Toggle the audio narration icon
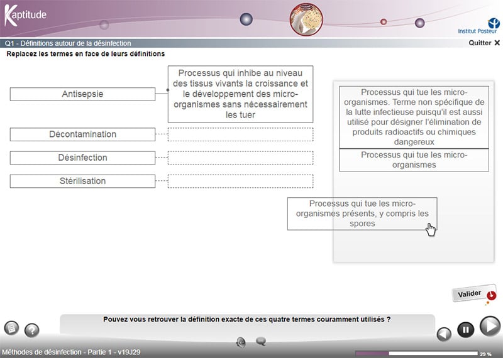 (x=241, y=342)
